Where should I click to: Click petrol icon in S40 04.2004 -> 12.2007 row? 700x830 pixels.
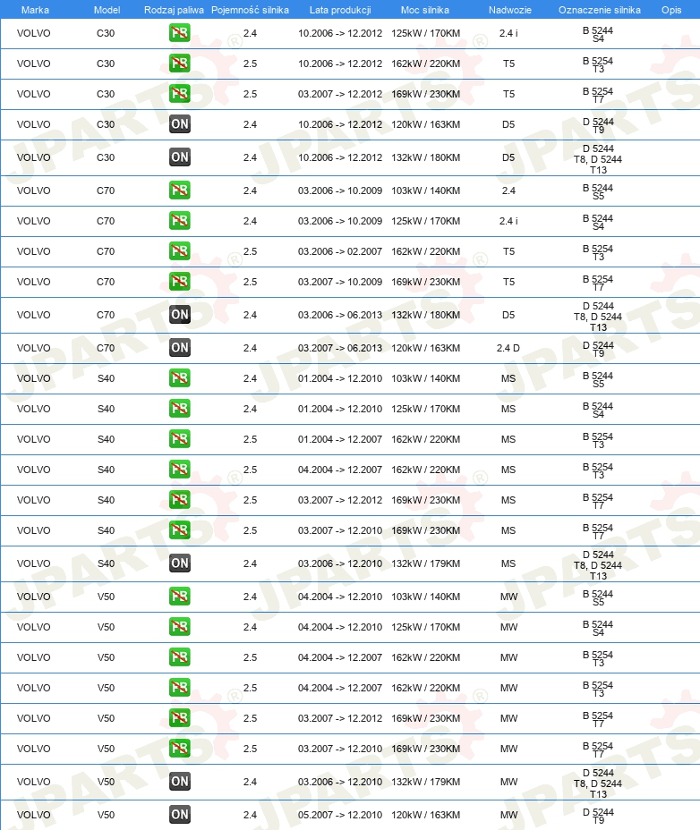(x=180, y=470)
